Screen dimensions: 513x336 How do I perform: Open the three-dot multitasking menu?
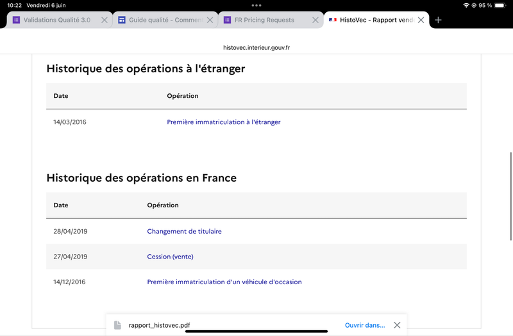[x=256, y=5]
